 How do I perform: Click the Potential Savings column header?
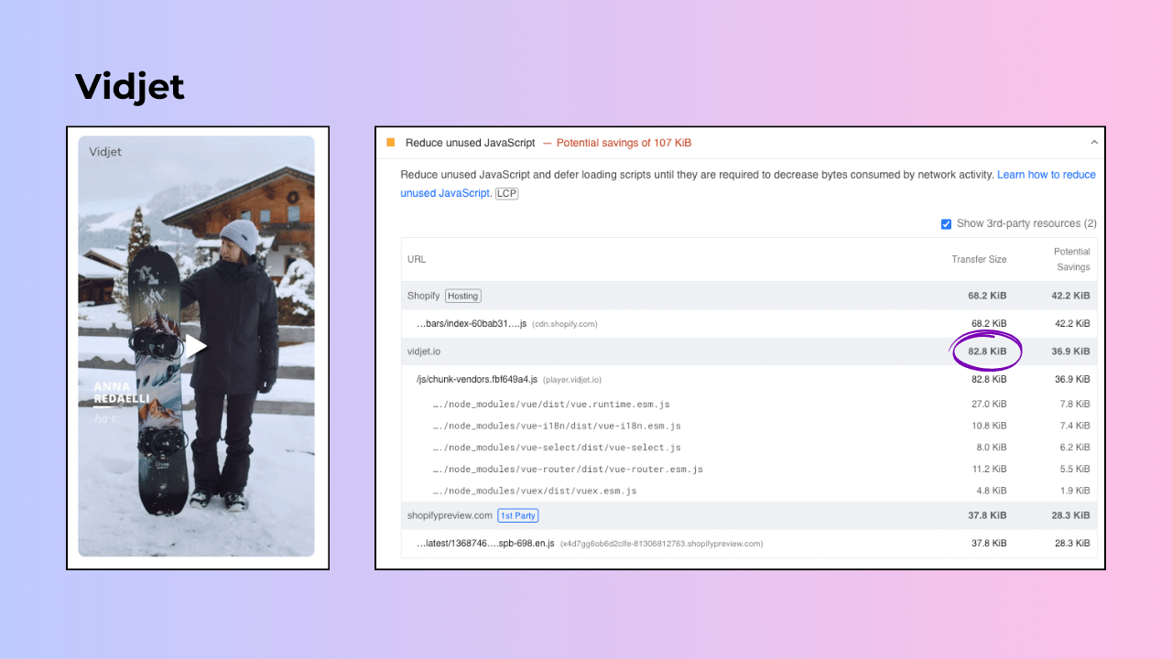pyautogui.click(x=1072, y=259)
